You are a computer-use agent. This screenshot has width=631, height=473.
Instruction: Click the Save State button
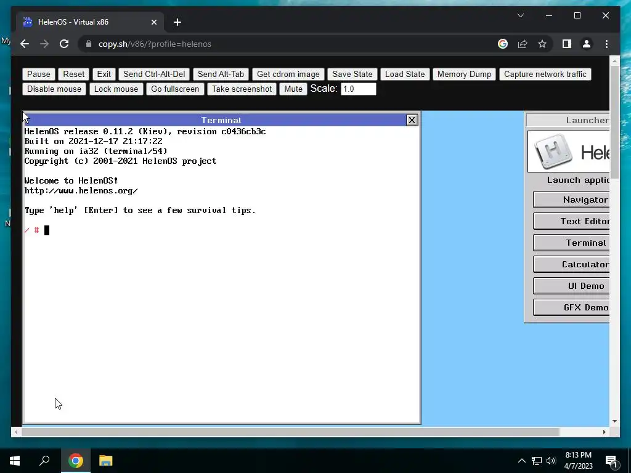(x=352, y=74)
